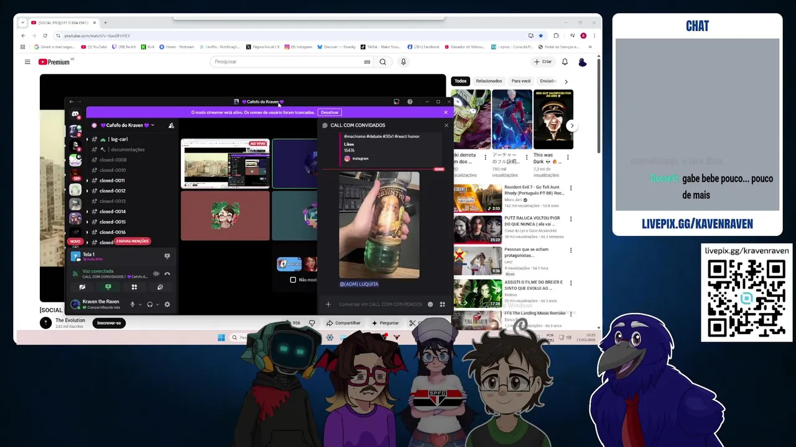Screen dimensions: 796x447
Task: Open microphone input options arrow in Discord
Action: (x=140, y=304)
